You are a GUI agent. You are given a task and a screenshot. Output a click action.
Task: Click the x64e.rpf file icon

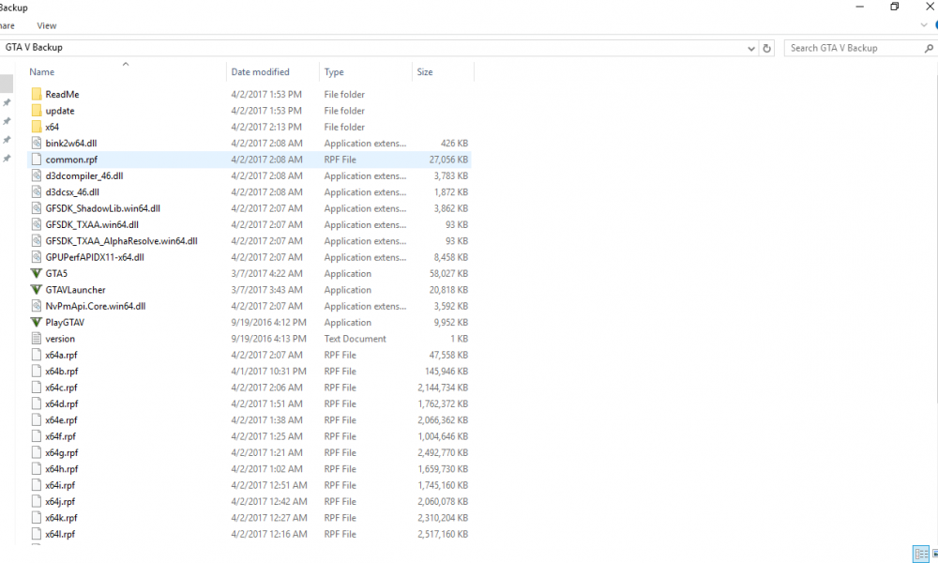click(x=37, y=419)
